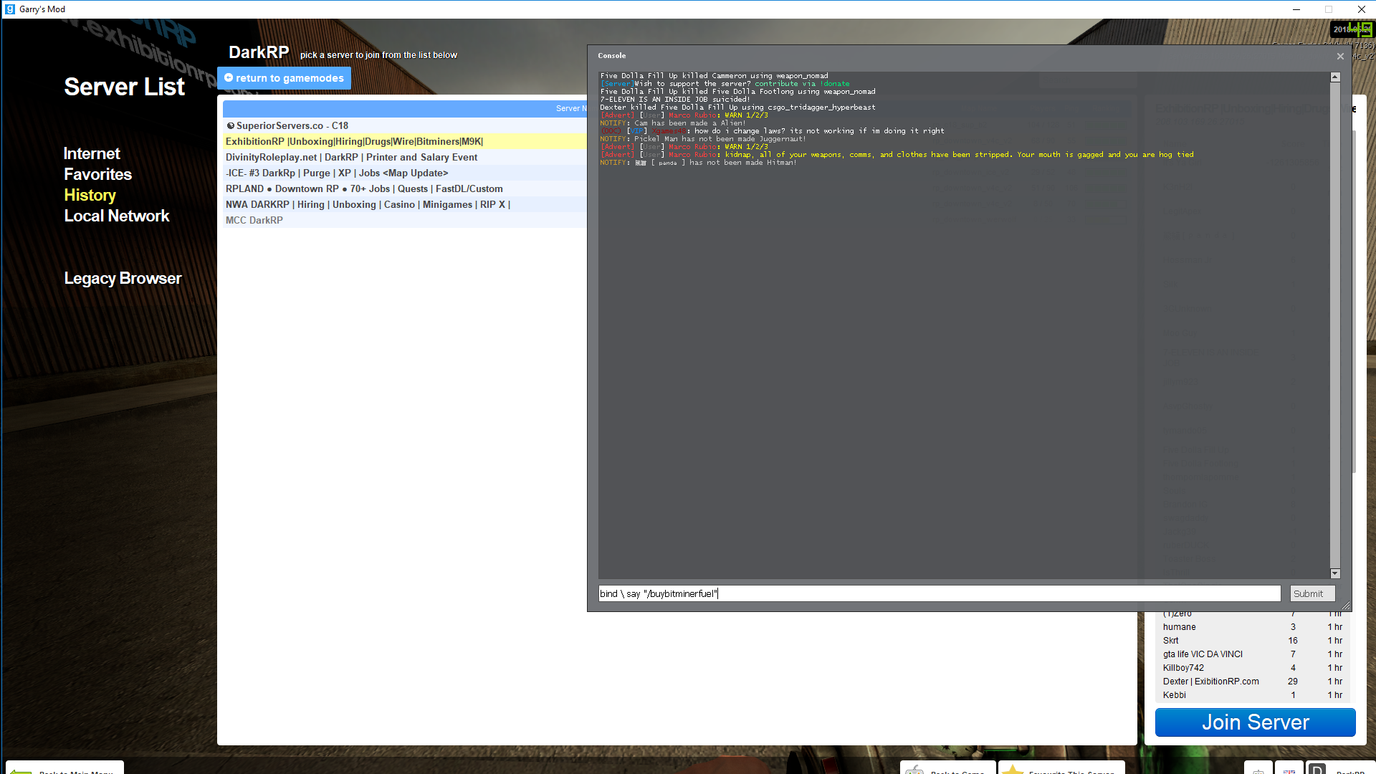Select SuperiorServers.co - C18 server
1376x774 pixels.
pyautogui.click(x=405, y=125)
